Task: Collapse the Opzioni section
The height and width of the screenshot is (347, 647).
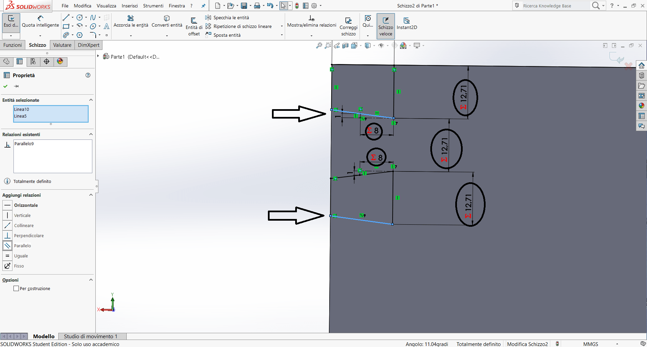Action: click(x=91, y=280)
